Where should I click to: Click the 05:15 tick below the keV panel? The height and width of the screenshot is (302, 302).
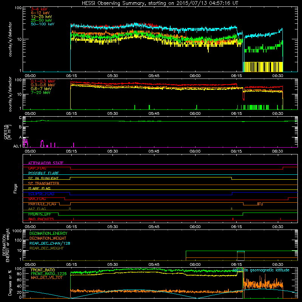71,76
